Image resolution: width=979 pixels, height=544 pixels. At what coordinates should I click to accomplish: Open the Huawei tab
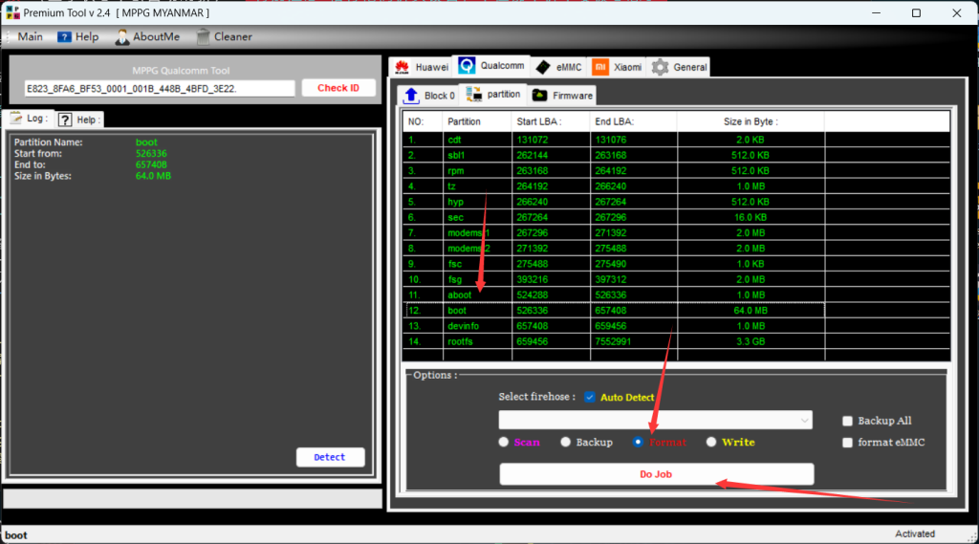pyautogui.click(x=420, y=67)
